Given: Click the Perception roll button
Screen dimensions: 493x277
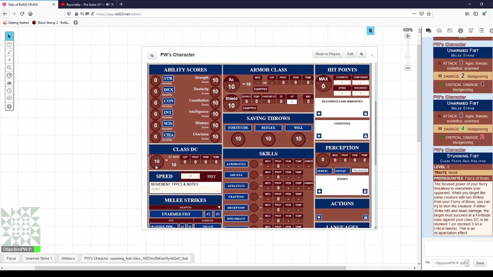Looking at the screenshot, I should click(x=324, y=171).
